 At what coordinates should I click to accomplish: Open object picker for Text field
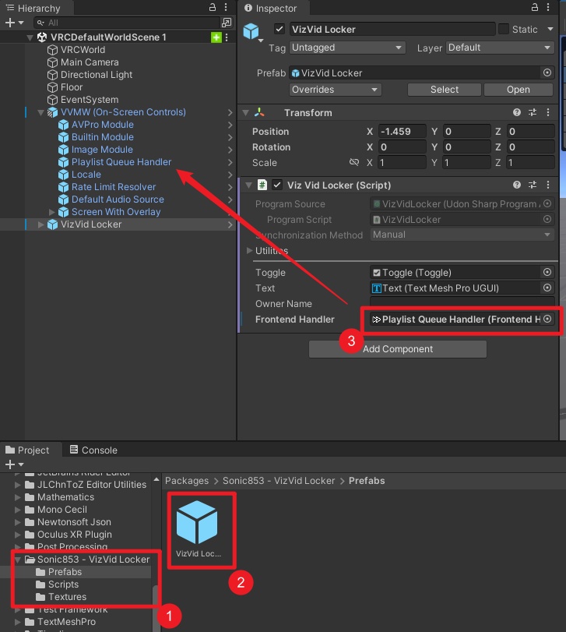pyautogui.click(x=547, y=288)
